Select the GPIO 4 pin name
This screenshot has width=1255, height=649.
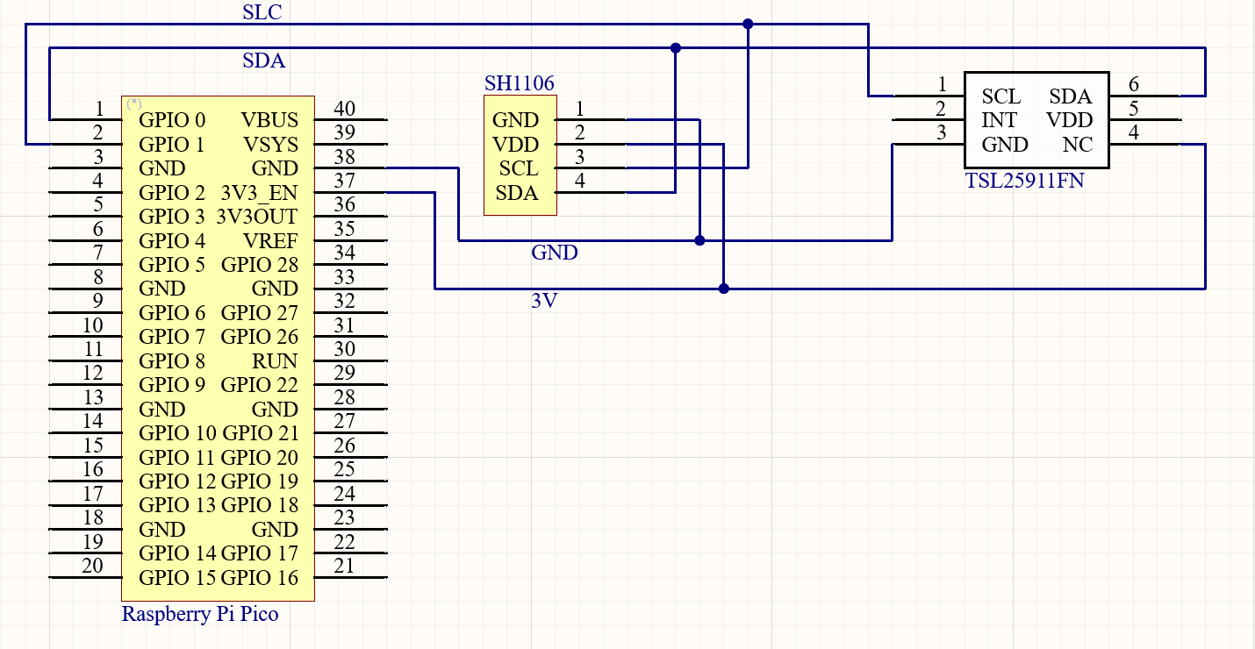pyautogui.click(x=172, y=241)
